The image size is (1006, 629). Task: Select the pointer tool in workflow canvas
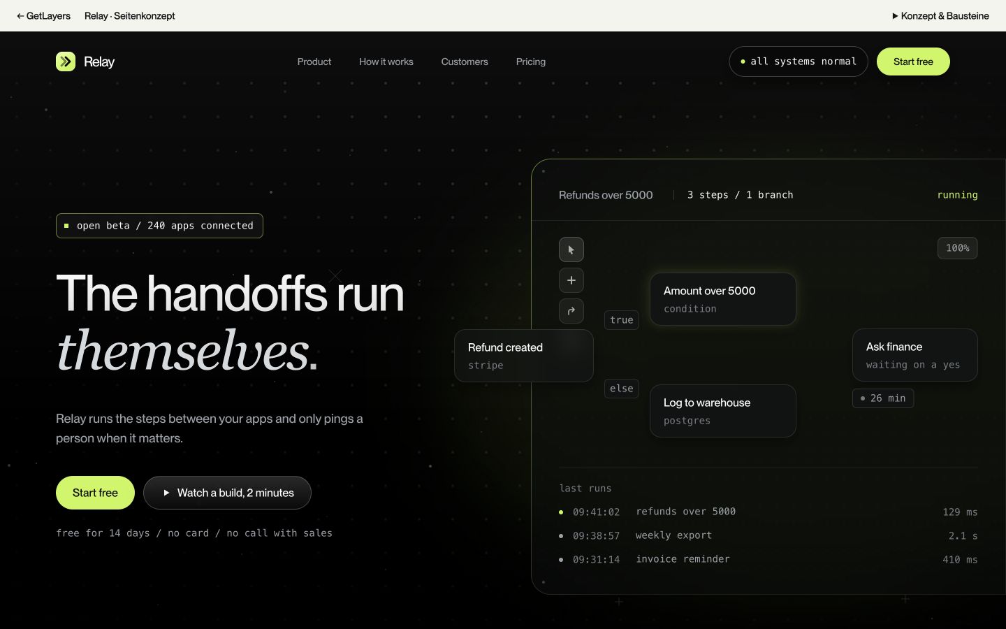click(571, 250)
